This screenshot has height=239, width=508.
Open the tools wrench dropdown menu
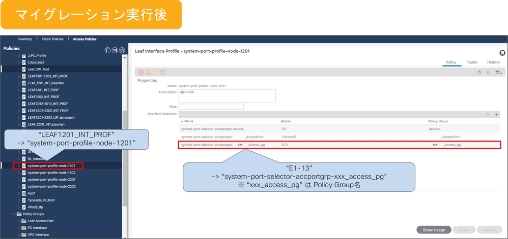click(x=498, y=73)
